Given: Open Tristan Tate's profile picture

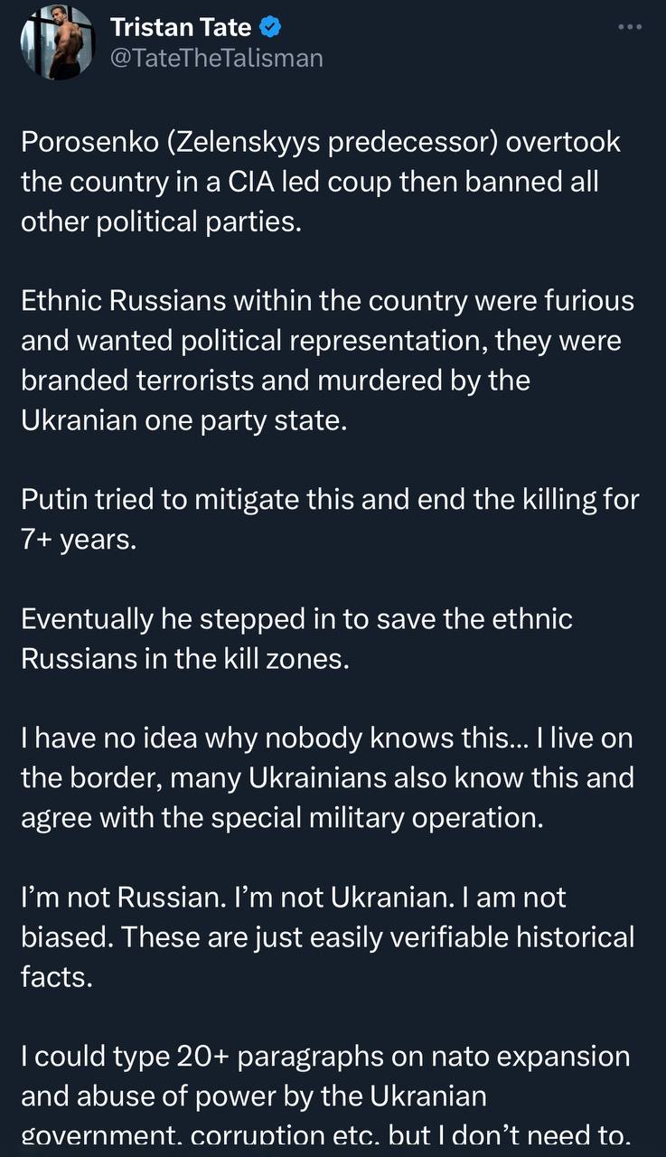Looking at the screenshot, I should point(55,42).
